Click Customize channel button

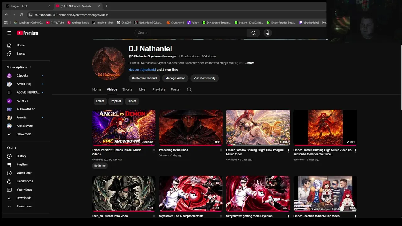click(144, 78)
